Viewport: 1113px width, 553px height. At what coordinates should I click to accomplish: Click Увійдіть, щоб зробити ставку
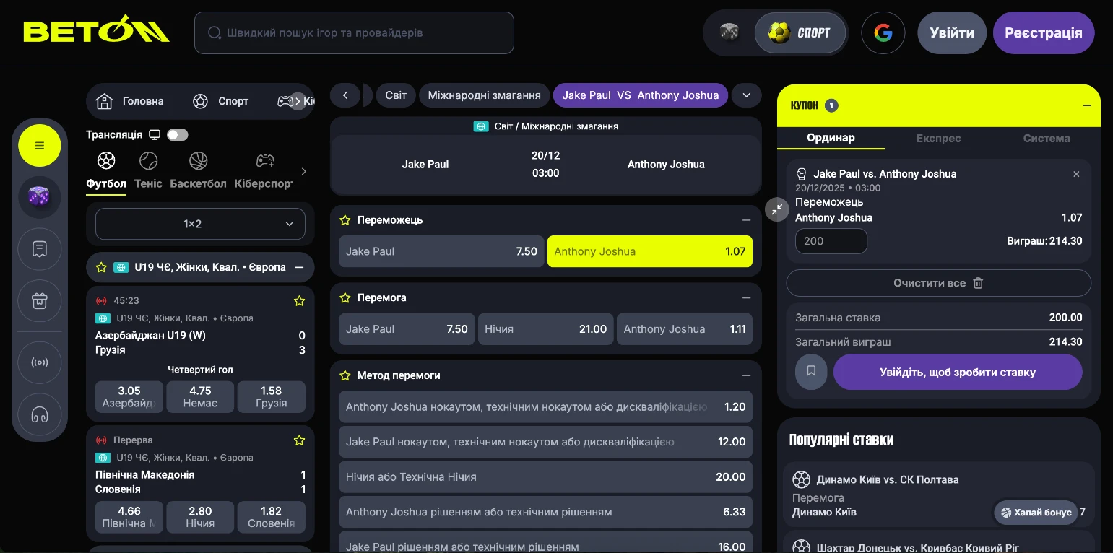pos(958,373)
